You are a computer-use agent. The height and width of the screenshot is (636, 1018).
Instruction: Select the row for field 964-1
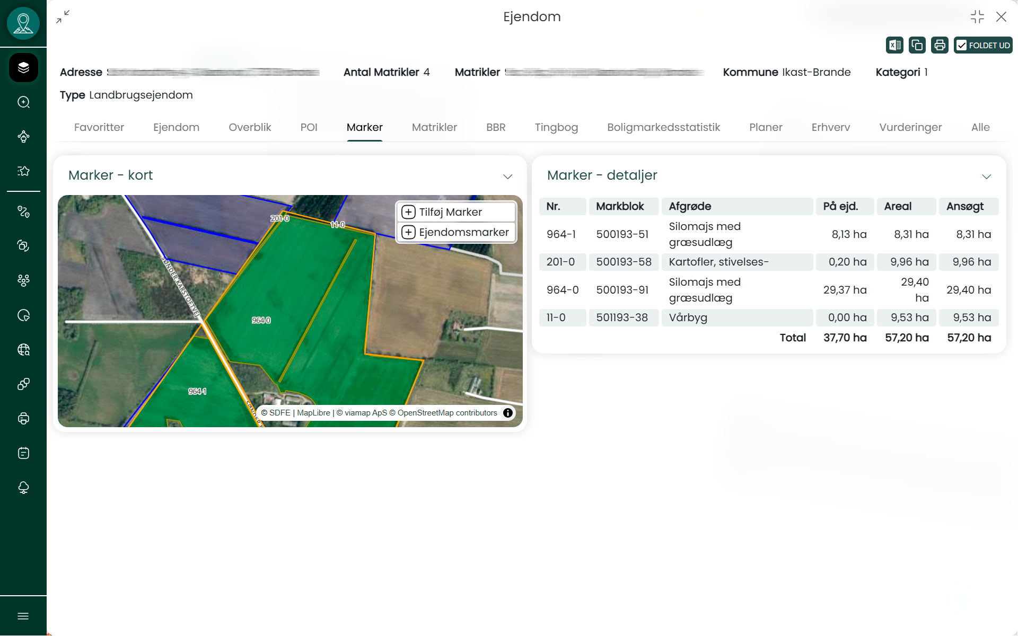tap(769, 234)
